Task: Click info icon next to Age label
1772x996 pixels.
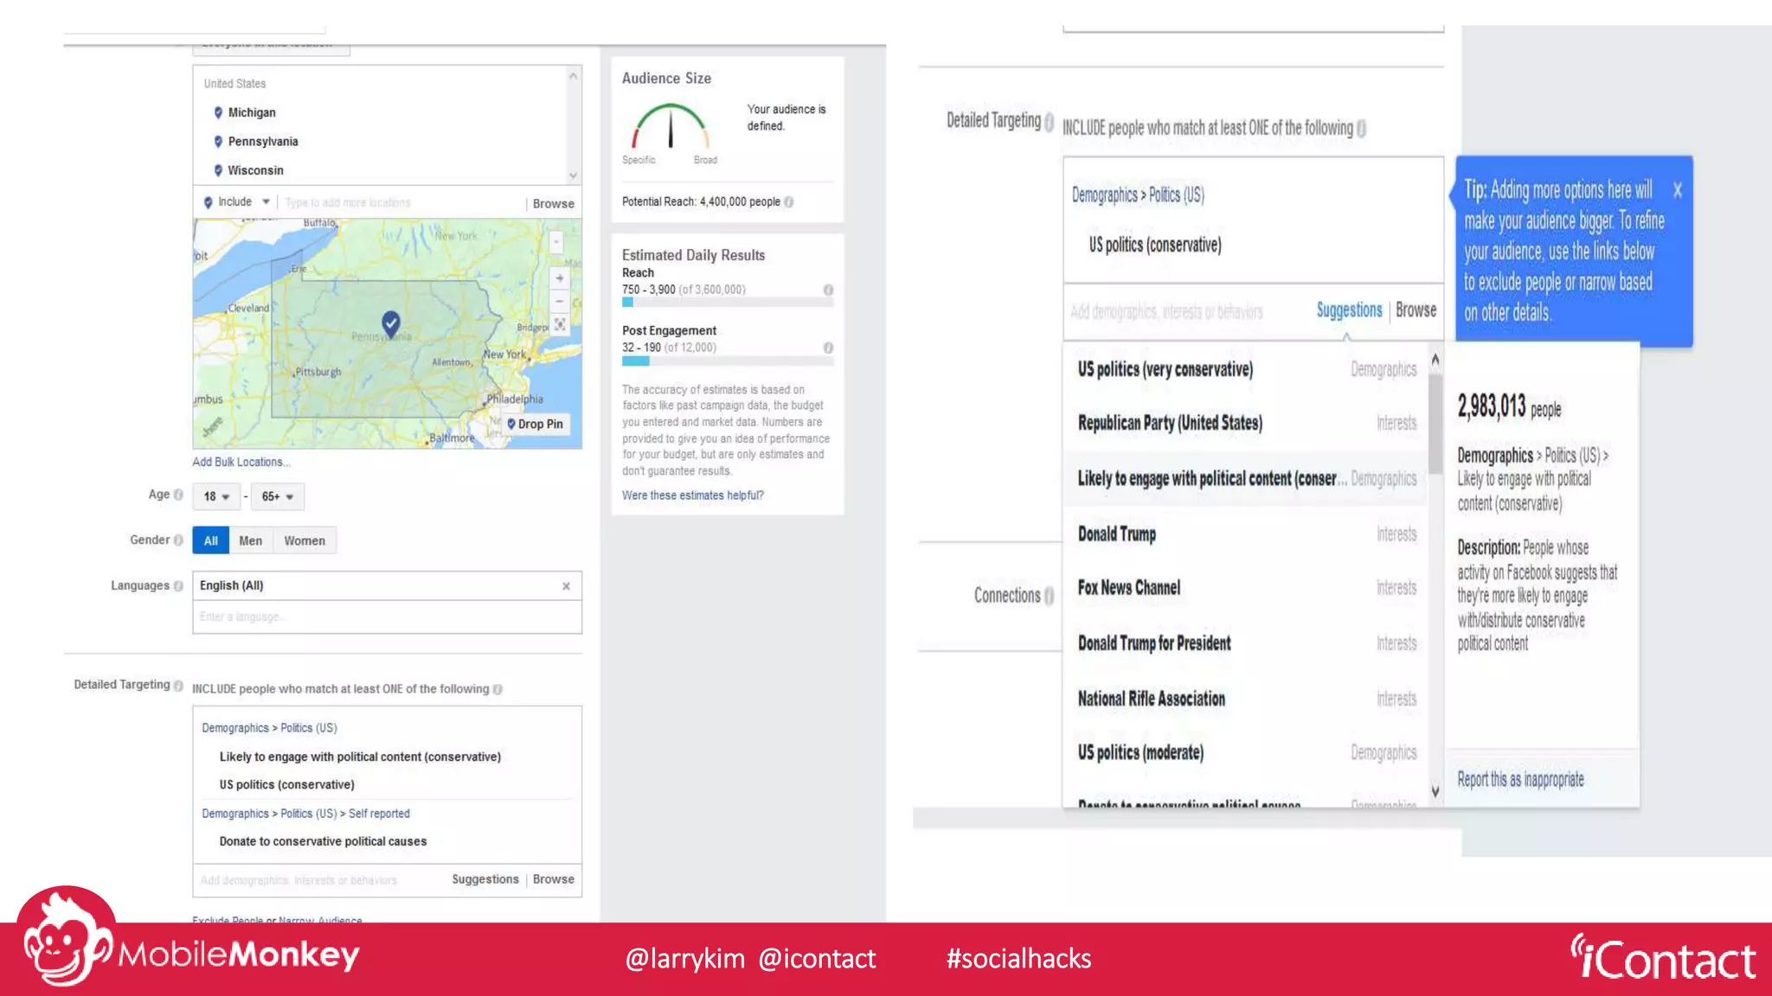Action: (x=178, y=495)
